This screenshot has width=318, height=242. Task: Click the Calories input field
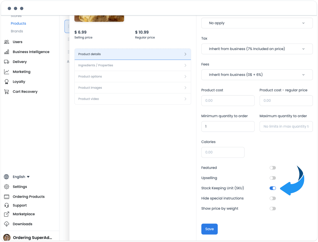pyautogui.click(x=223, y=152)
